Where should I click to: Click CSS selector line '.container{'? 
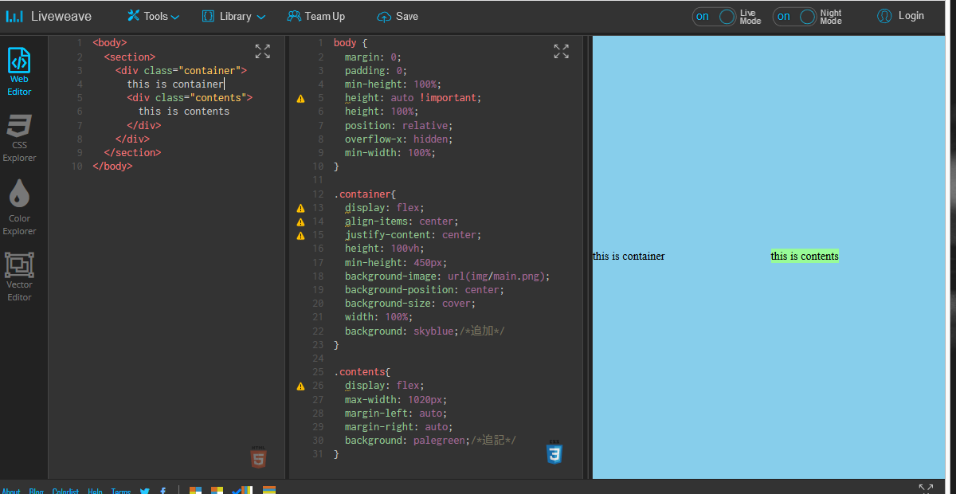coord(365,194)
